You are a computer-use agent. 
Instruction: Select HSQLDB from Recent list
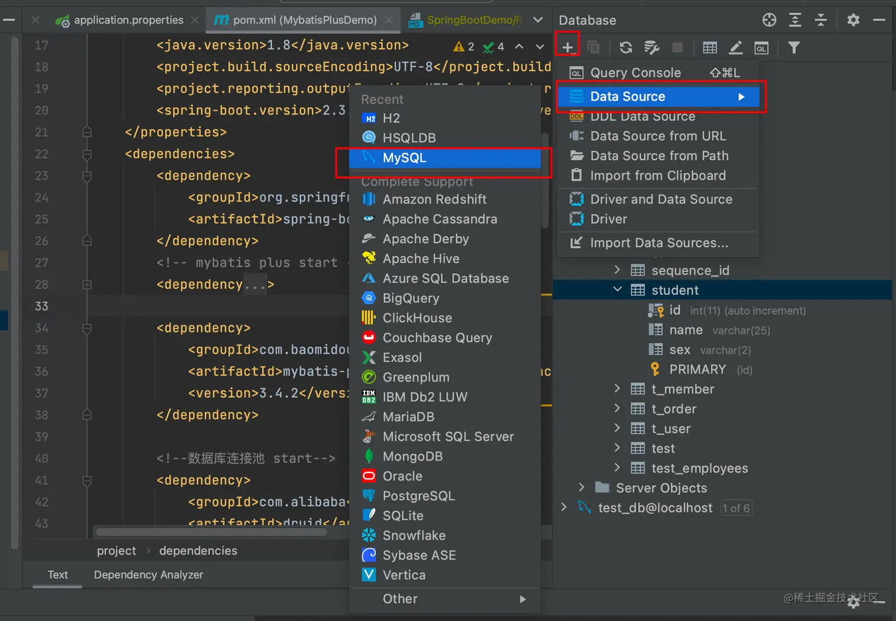(x=445, y=137)
